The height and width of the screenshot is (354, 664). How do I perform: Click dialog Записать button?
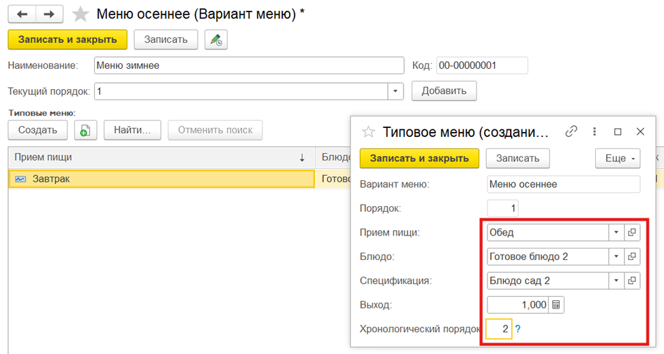518,159
